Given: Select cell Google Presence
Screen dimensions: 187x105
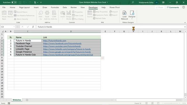Looking at the screenshot, I should pyautogui.click(x=28, y=52).
